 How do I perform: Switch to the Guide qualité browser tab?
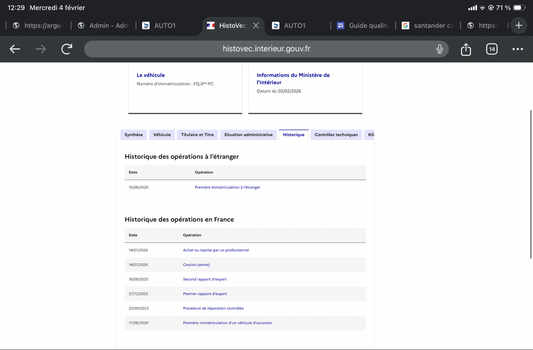pos(363,26)
